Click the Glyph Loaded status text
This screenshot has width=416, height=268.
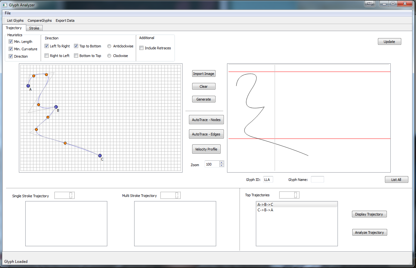pos(16,262)
